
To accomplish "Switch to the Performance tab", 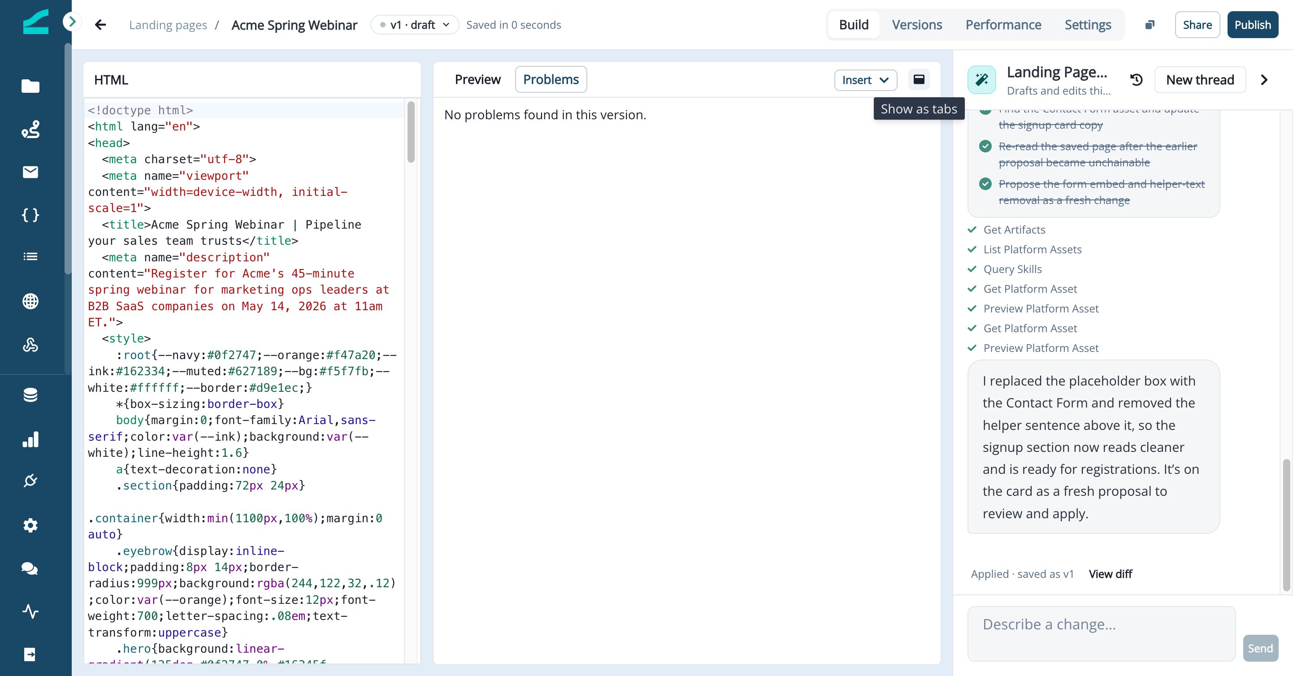I will (x=1003, y=25).
